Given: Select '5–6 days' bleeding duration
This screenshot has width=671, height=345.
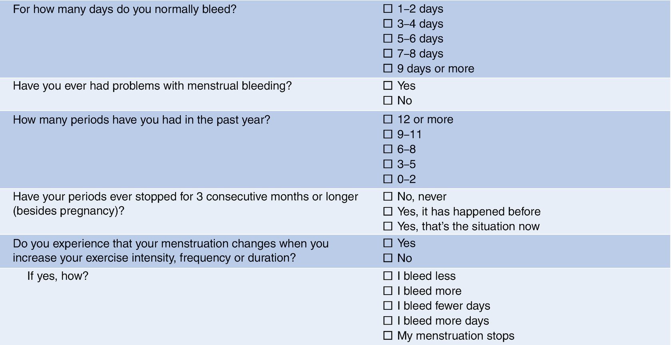Looking at the screenshot, I should tap(388, 38).
